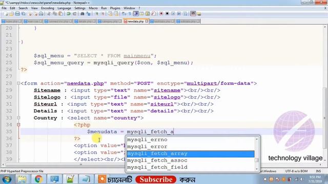Open the Language menu

(64, 8)
